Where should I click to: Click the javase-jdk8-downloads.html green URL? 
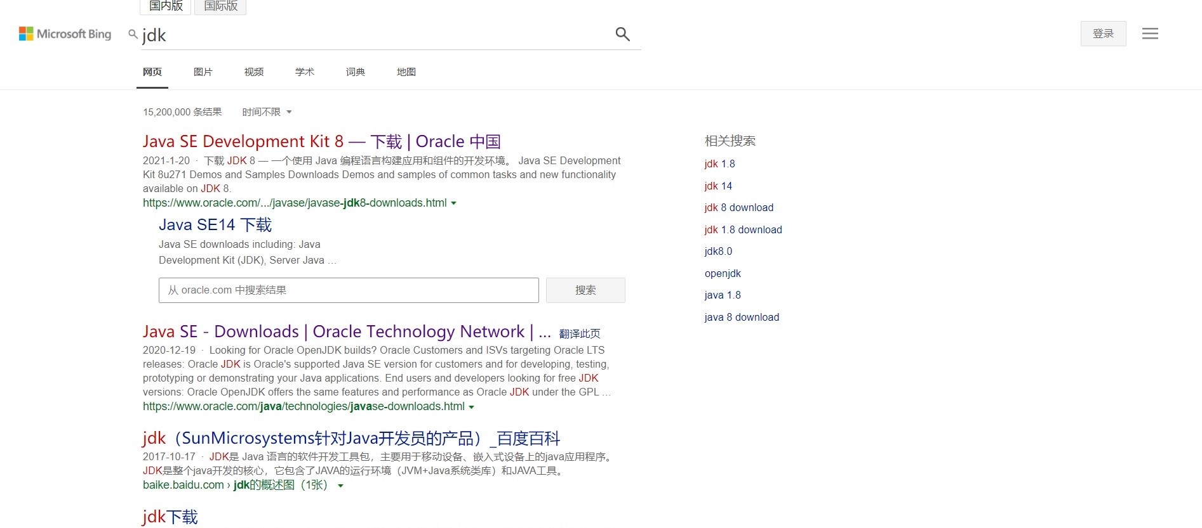point(295,203)
